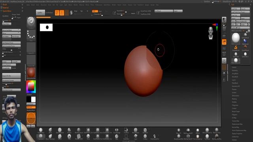Select the ClayBuildup brush in bottom shelf
The width and height of the screenshot is (253, 142).
41,130
